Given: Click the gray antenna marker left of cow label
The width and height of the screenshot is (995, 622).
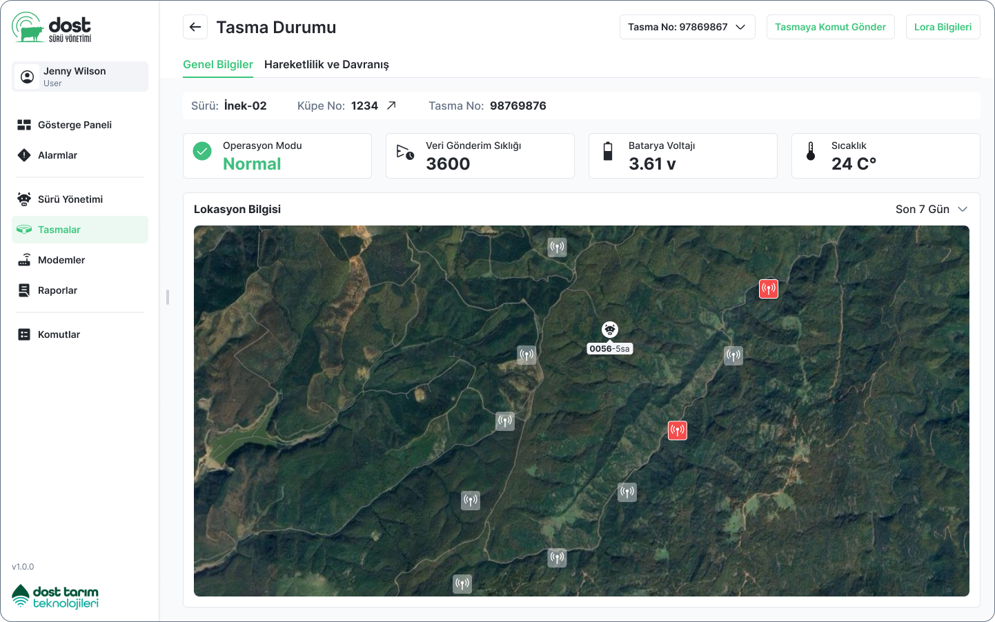Looking at the screenshot, I should click(526, 355).
